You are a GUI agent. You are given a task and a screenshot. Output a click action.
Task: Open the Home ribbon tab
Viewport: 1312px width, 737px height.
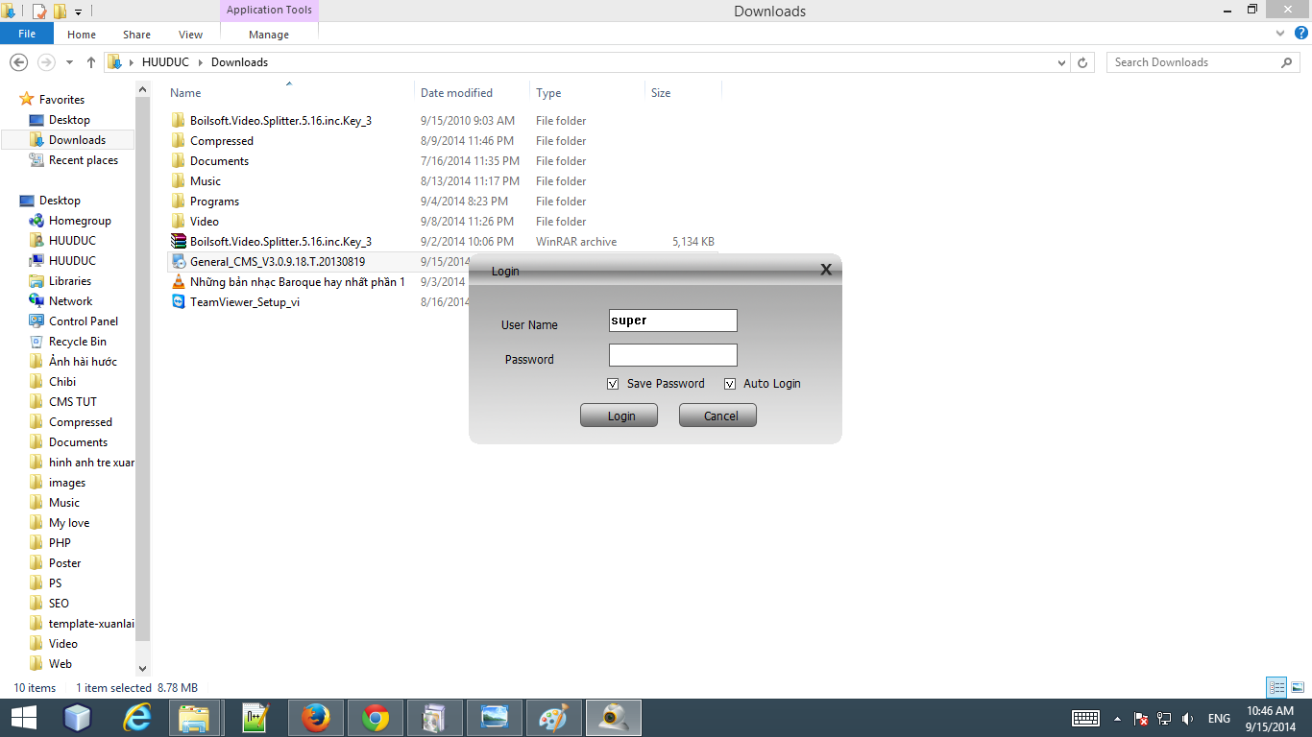tap(82, 34)
